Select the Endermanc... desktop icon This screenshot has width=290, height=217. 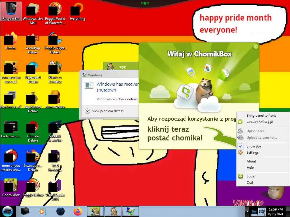point(11,129)
